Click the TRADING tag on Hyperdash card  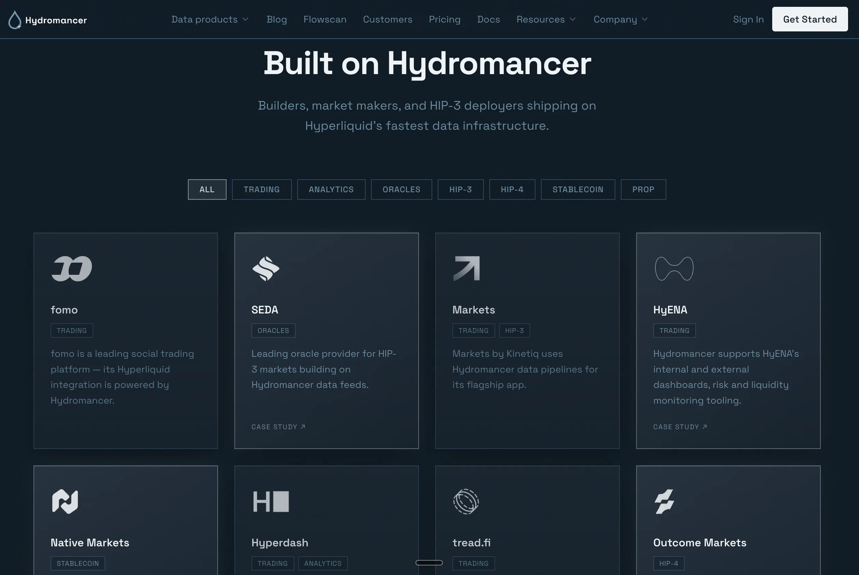272,563
